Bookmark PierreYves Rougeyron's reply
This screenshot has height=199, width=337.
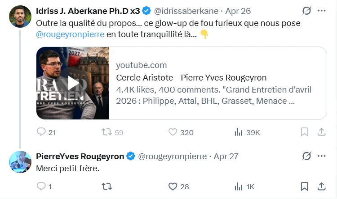[304, 186]
